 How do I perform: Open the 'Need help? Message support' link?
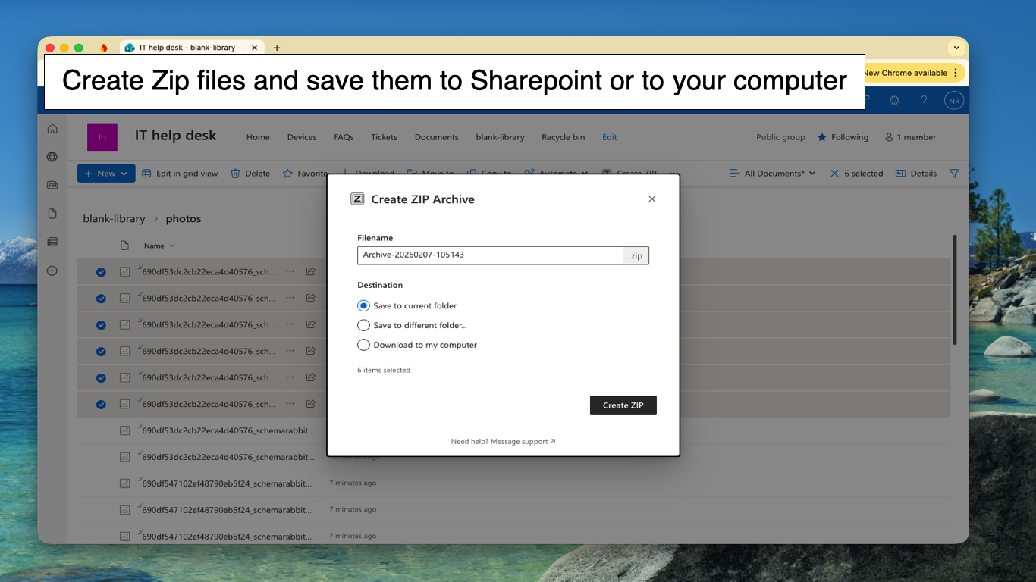coord(503,441)
